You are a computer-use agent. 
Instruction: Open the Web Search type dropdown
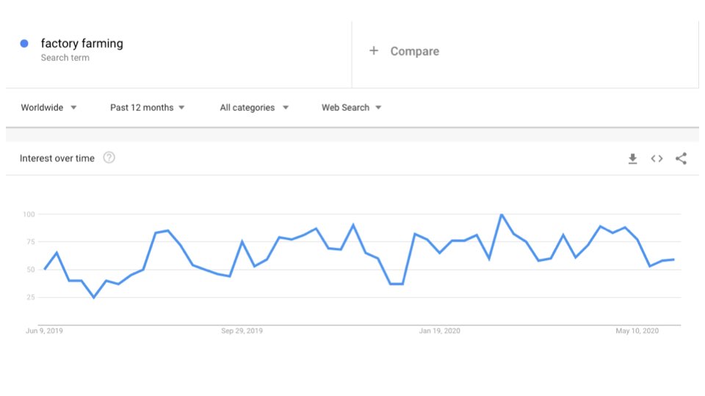point(351,108)
